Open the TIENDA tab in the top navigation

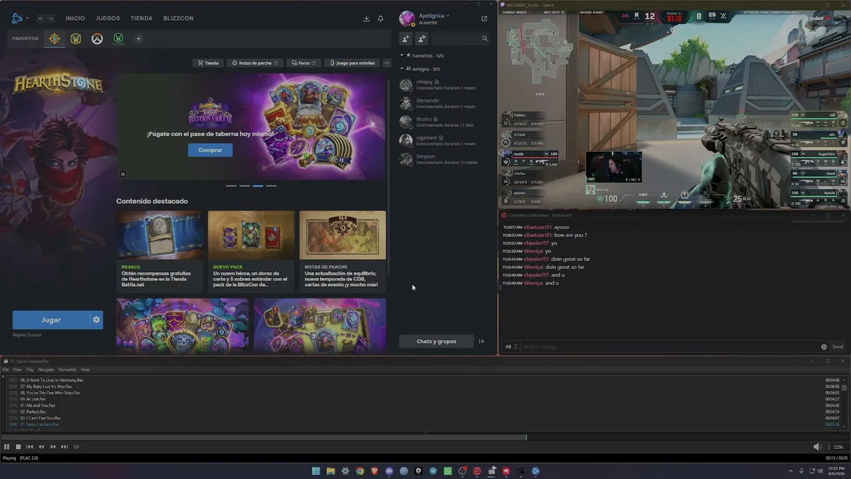[x=142, y=19]
